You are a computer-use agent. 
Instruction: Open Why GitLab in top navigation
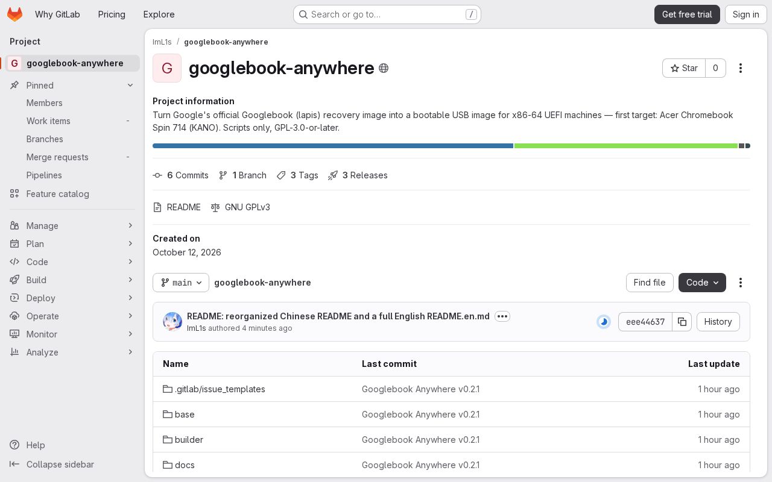pos(57,14)
